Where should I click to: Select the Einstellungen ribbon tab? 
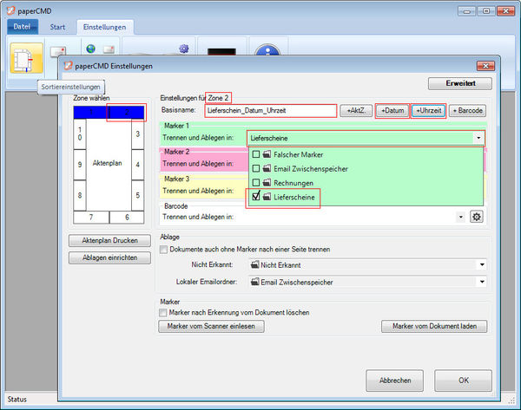coord(105,27)
